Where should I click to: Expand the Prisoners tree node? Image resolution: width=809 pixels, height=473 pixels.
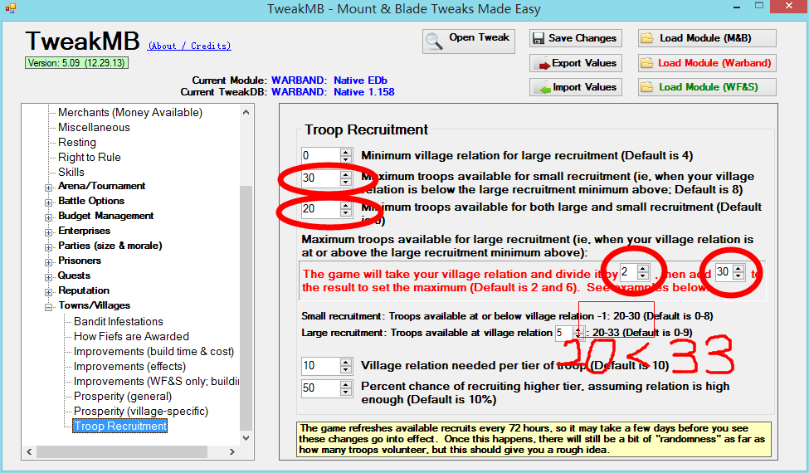click(48, 262)
